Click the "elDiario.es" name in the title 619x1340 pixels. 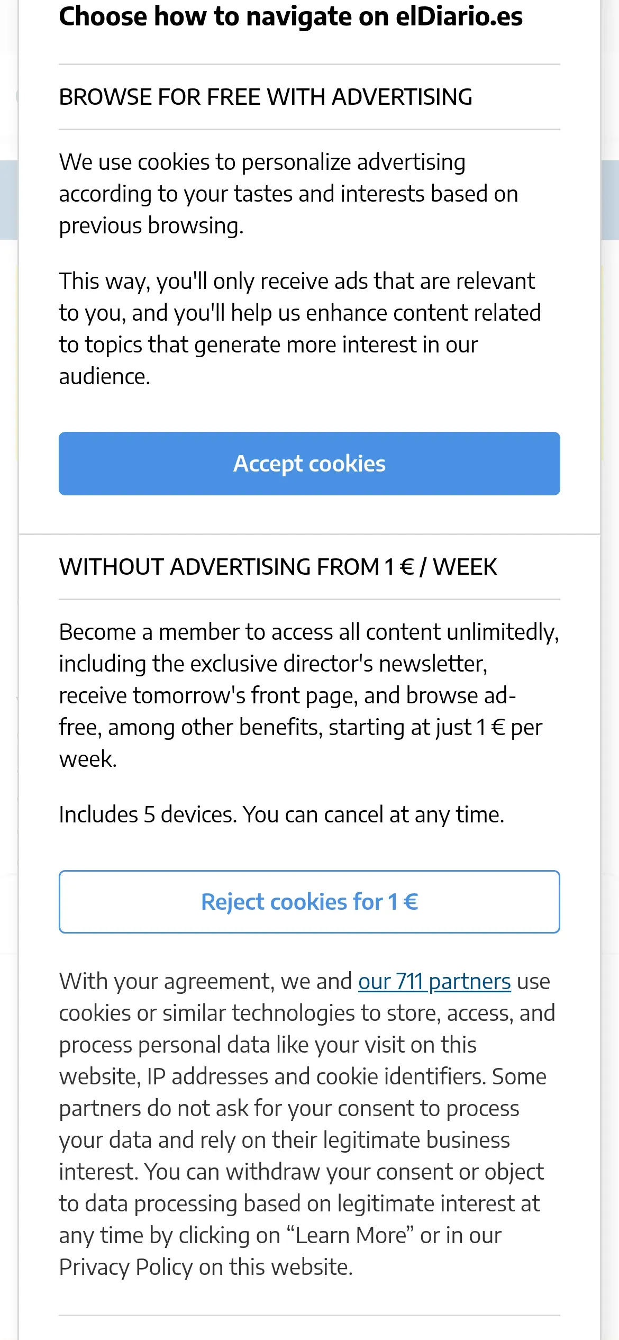tap(459, 16)
